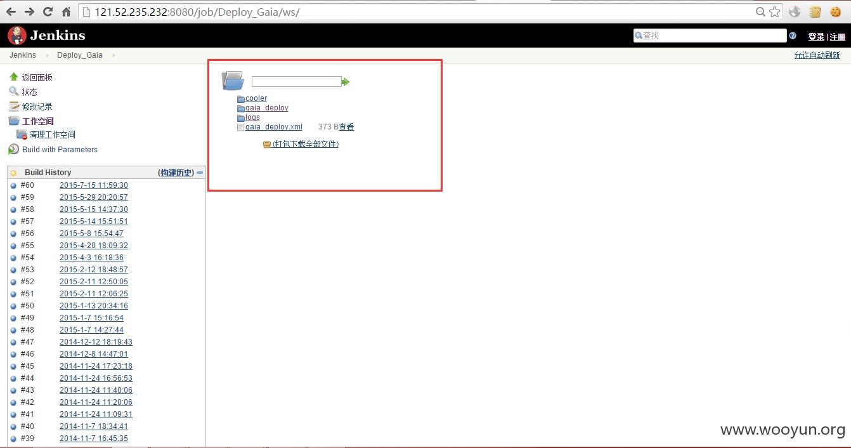Click the folder icon for 工作空间

[13, 121]
